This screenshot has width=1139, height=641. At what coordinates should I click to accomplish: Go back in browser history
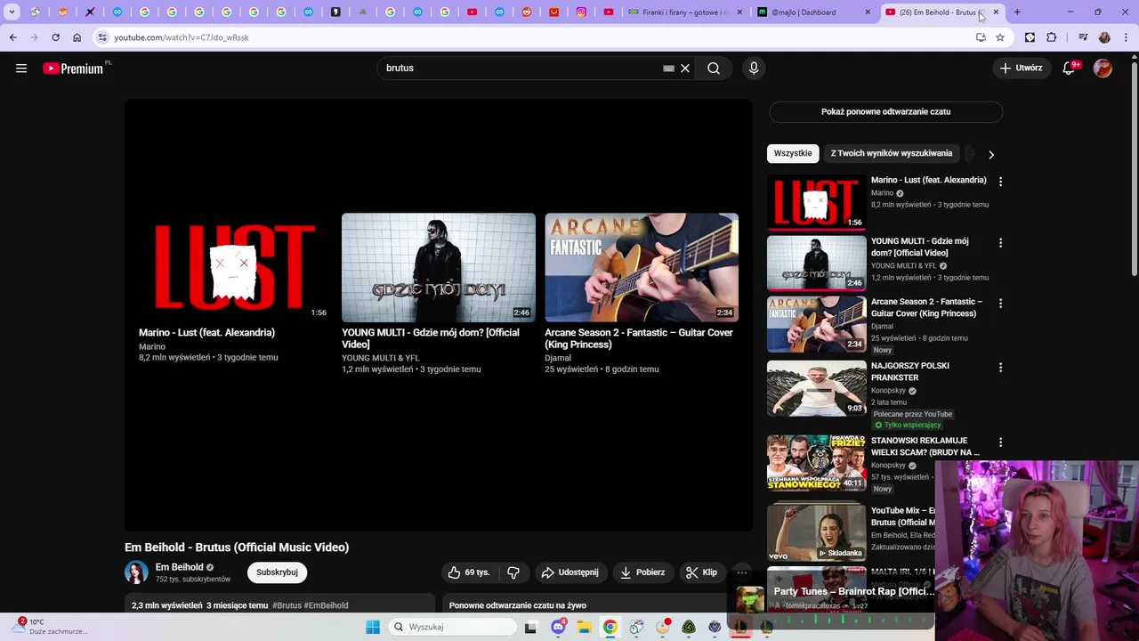coord(12,37)
